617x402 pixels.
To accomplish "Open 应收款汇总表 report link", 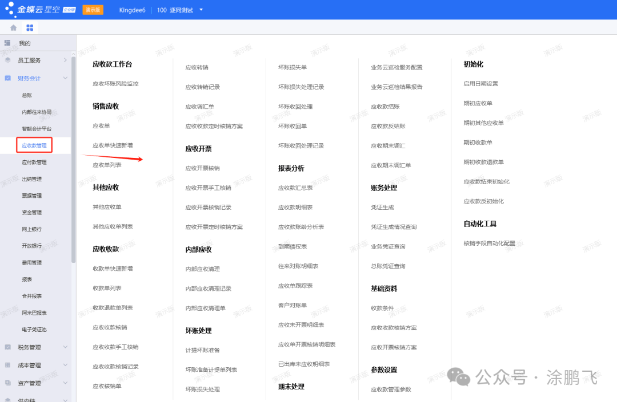I will (x=295, y=188).
